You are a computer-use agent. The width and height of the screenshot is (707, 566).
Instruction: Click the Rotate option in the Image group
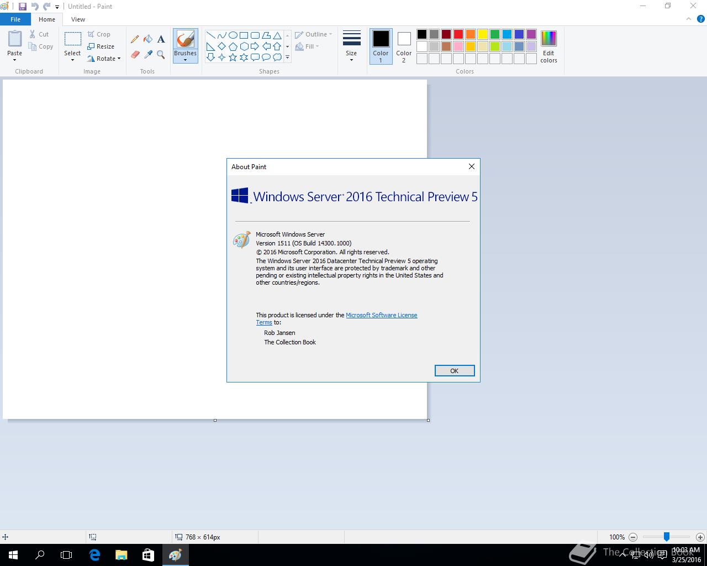pyautogui.click(x=104, y=59)
